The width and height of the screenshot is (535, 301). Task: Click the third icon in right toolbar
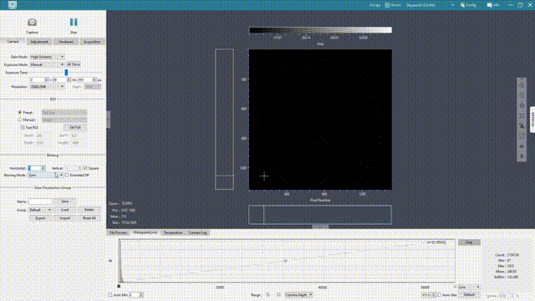coord(522,105)
